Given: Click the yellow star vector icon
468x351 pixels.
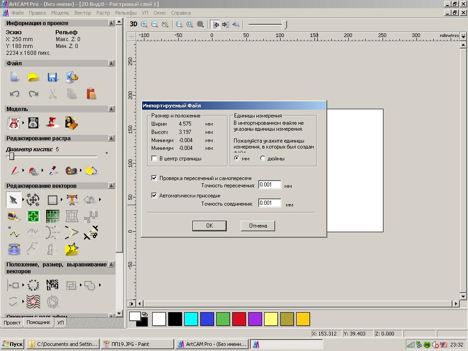Looking at the screenshot, I should click(x=72, y=249).
